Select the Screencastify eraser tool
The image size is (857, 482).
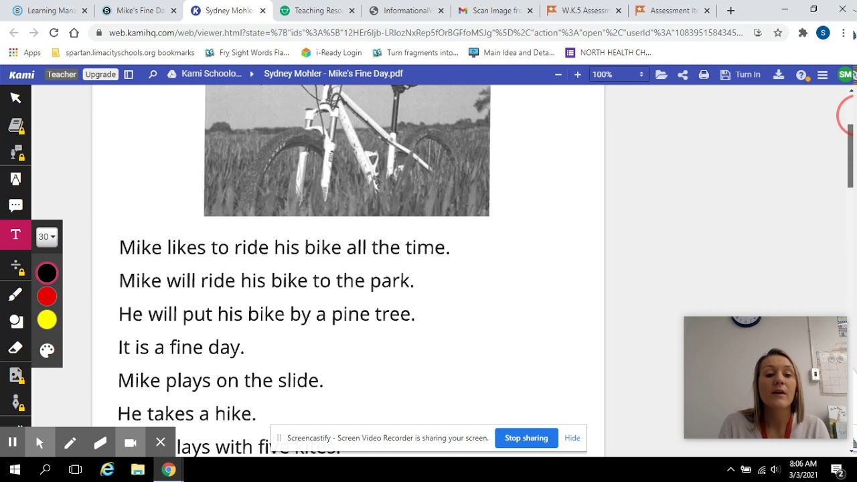click(100, 443)
